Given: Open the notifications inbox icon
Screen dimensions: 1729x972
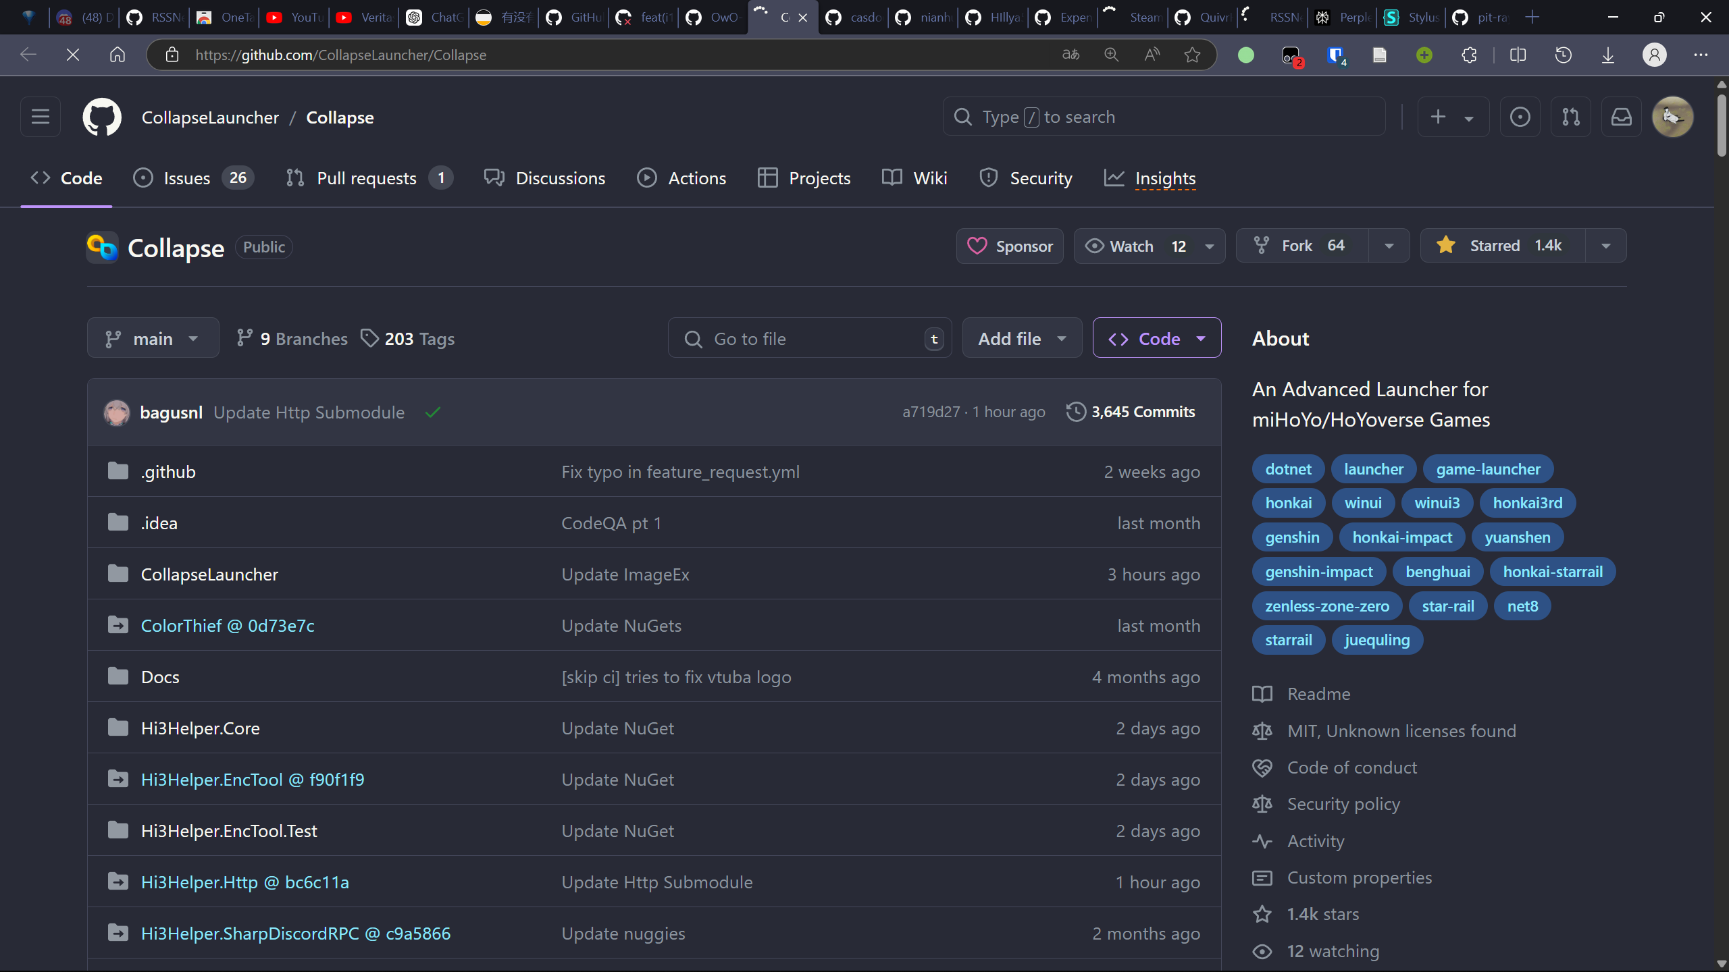Looking at the screenshot, I should click(x=1621, y=117).
